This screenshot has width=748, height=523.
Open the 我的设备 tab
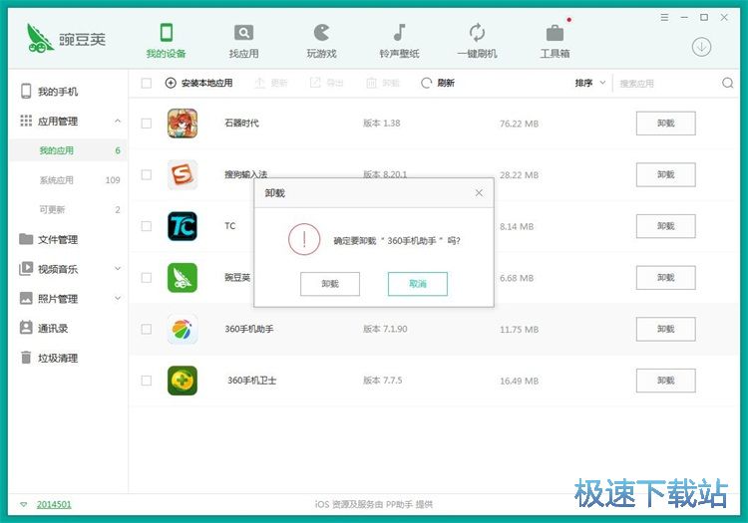[166, 41]
